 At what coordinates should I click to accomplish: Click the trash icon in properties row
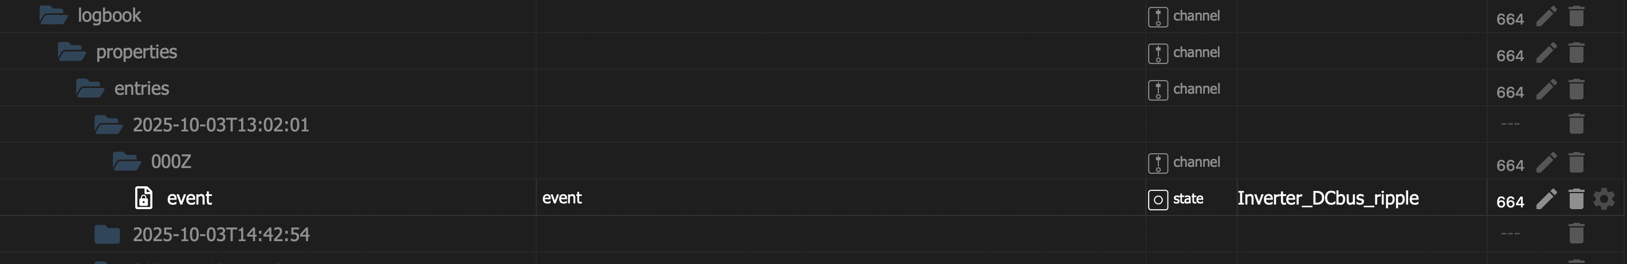tap(1576, 53)
